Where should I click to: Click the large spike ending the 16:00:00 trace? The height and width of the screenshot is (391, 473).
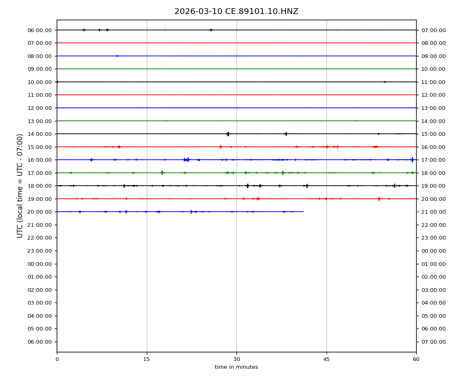(412, 160)
